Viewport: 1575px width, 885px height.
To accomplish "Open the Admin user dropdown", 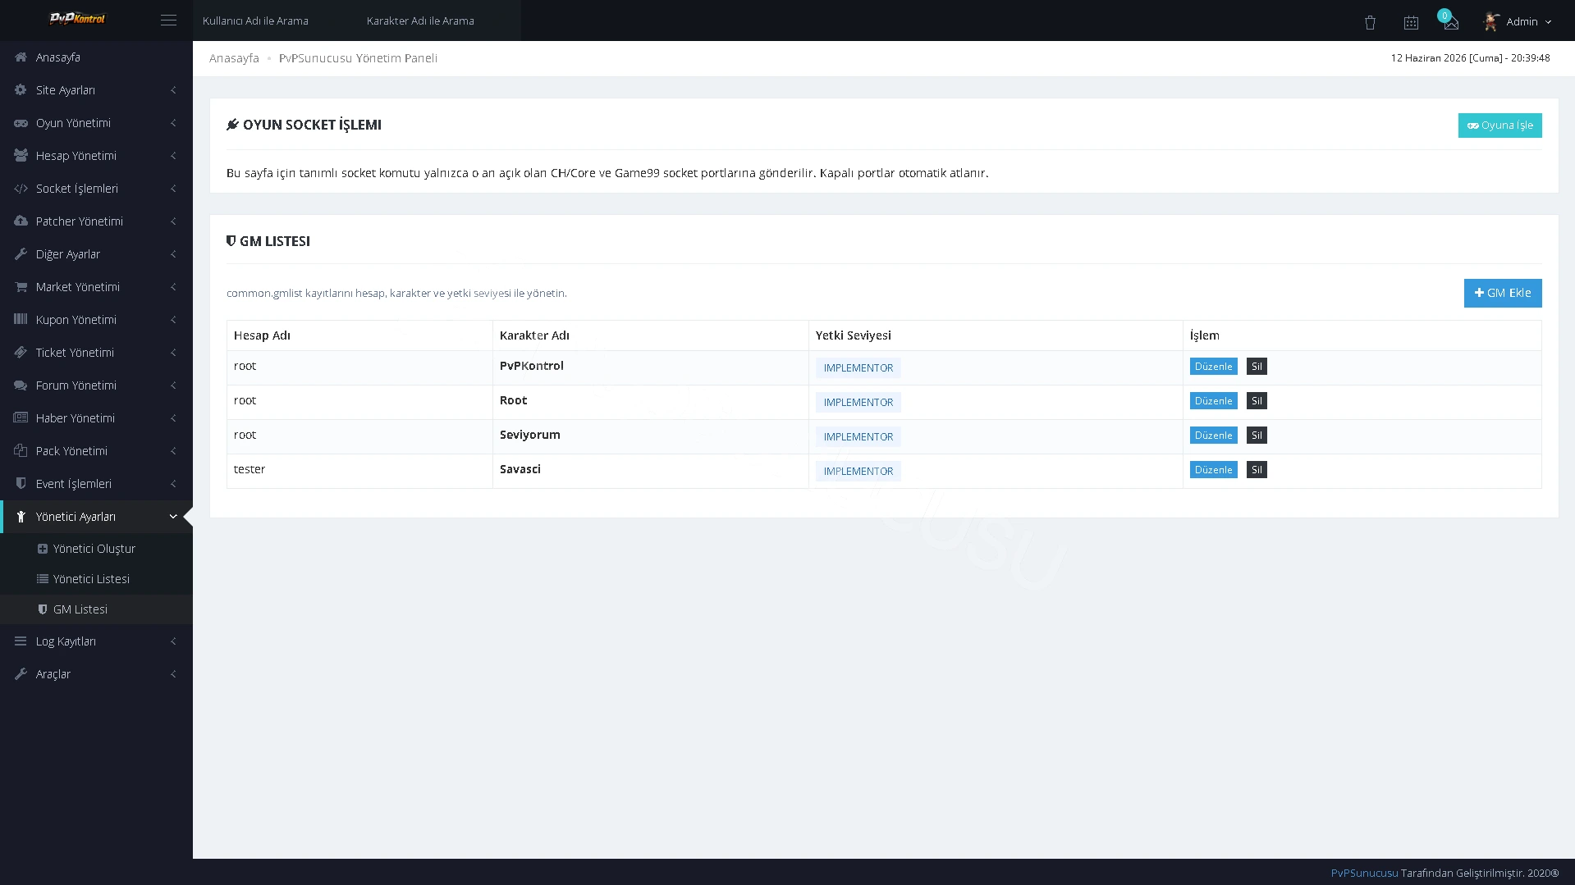I will tap(1518, 21).
